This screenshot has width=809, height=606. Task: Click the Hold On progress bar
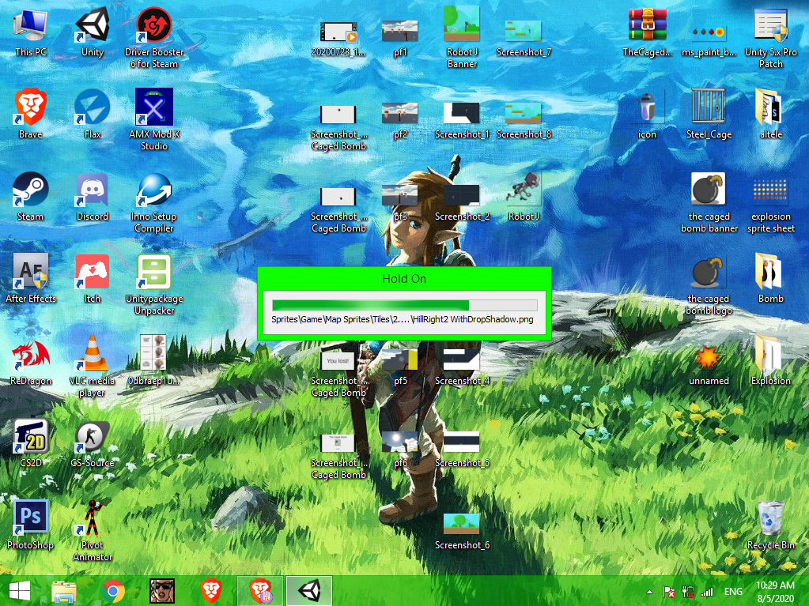point(405,304)
